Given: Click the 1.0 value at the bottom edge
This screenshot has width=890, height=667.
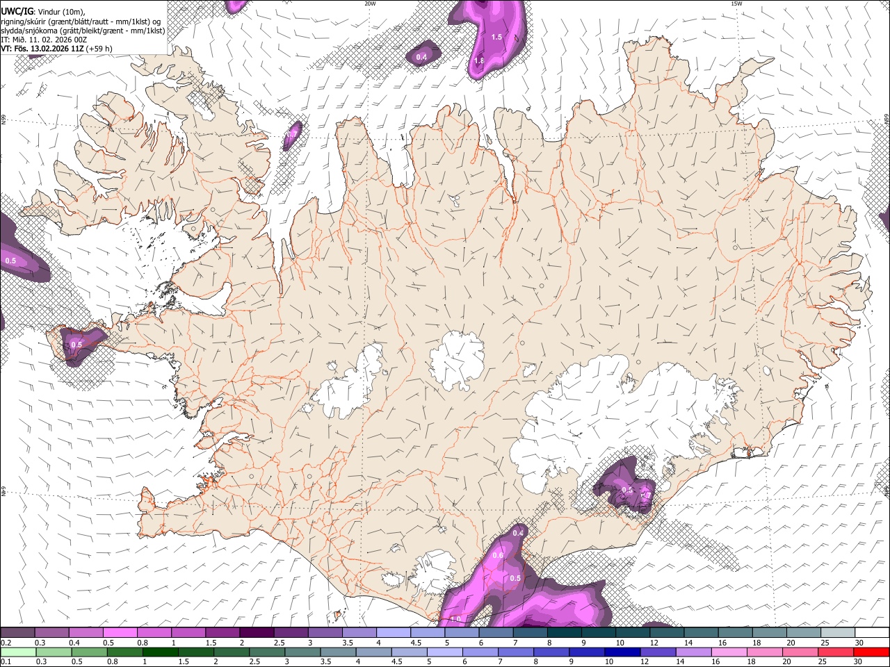Looking at the screenshot, I should 455,619.
